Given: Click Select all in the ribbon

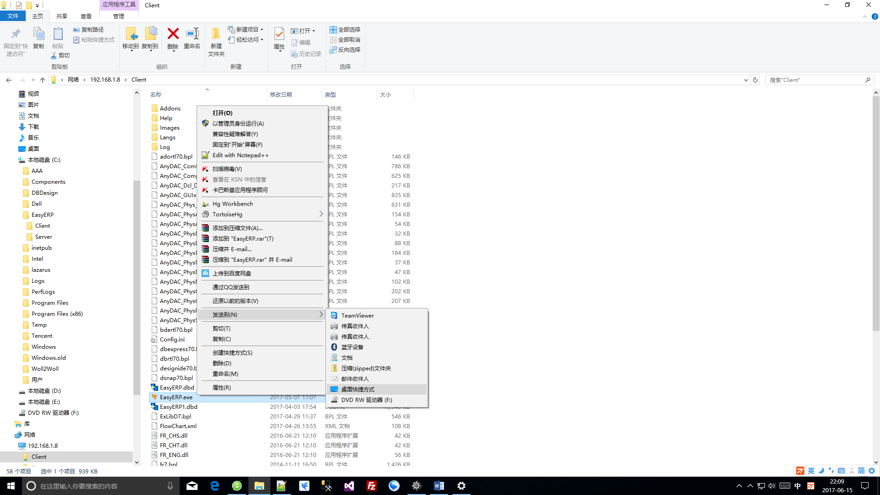Looking at the screenshot, I should pyautogui.click(x=345, y=30).
